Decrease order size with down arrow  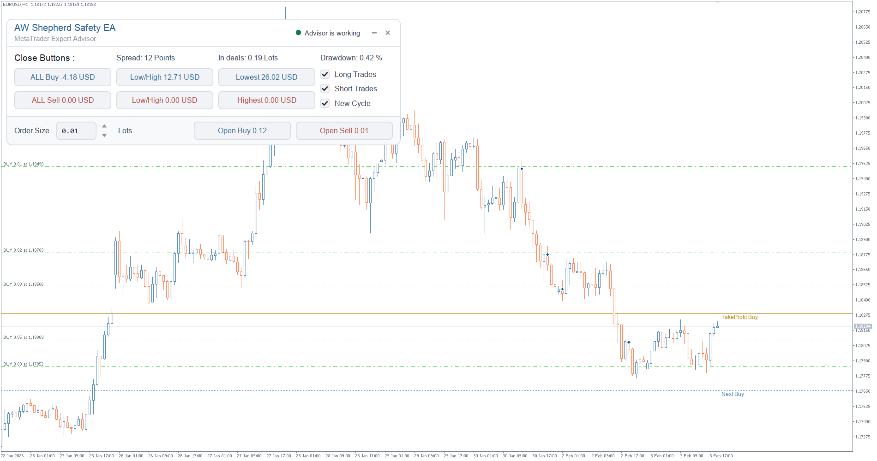104,135
